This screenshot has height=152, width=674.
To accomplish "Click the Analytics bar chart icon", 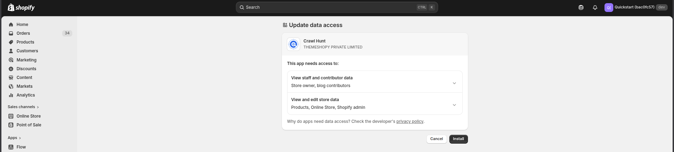I will (x=11, y=95).
